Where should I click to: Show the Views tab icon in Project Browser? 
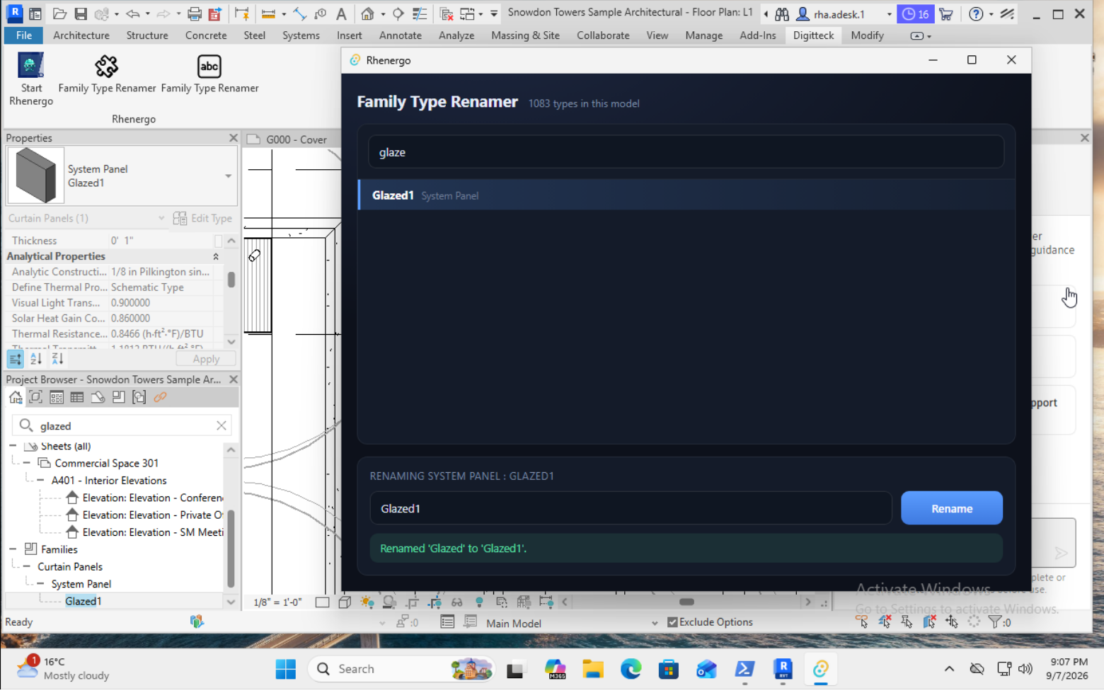point(36,398)
